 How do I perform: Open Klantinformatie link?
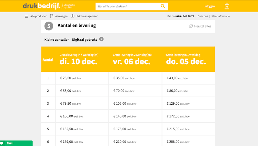pos(221,16)
